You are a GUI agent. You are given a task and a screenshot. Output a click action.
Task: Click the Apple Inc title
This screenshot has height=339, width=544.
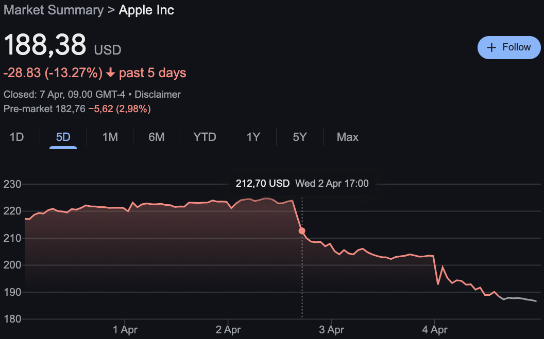coord(146,10)
